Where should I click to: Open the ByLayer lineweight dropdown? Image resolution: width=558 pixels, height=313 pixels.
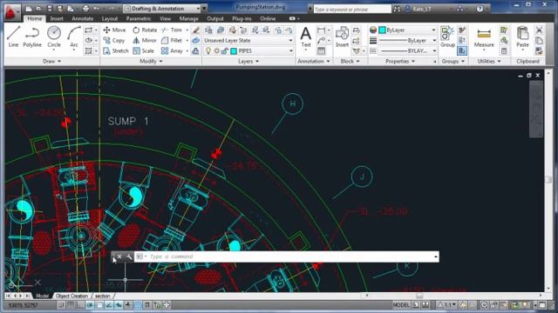[407, 41]
